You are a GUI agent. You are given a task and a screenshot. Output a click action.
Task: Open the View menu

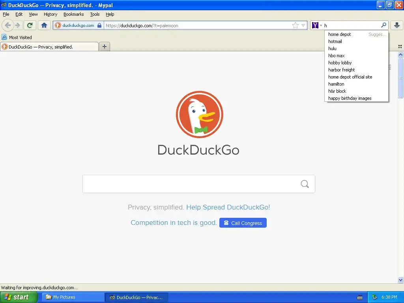(x=33, y=14)
